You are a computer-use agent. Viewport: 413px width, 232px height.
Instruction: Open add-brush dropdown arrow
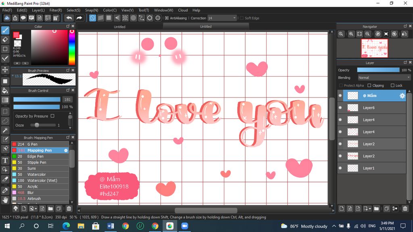pyautogui.click(x=36, y=209)
